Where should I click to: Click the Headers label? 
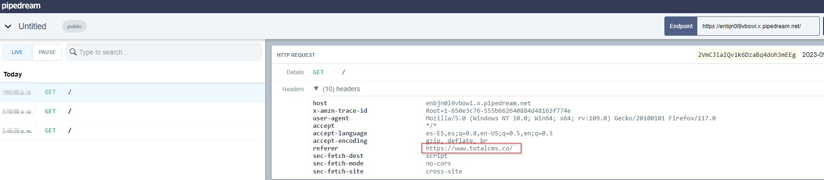coord(293,89)
